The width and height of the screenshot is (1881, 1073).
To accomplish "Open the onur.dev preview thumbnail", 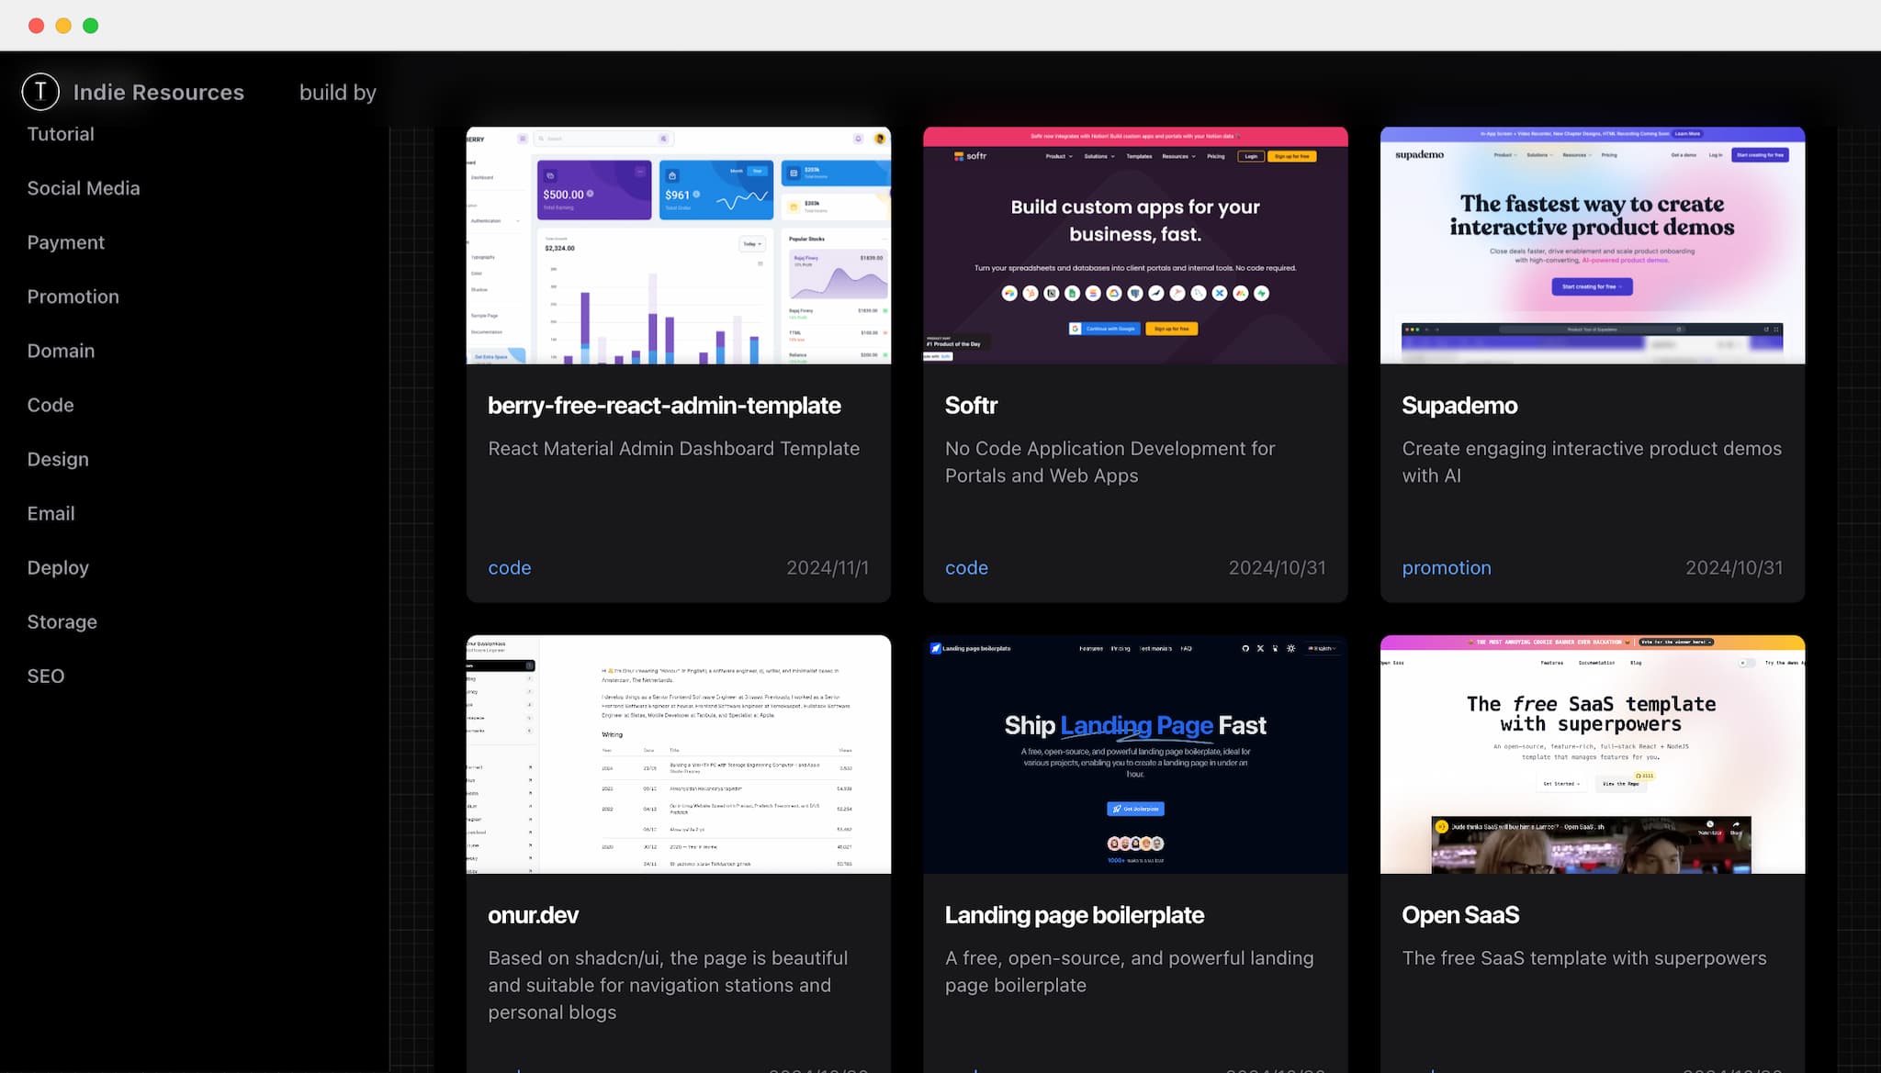I will (678, 754).
